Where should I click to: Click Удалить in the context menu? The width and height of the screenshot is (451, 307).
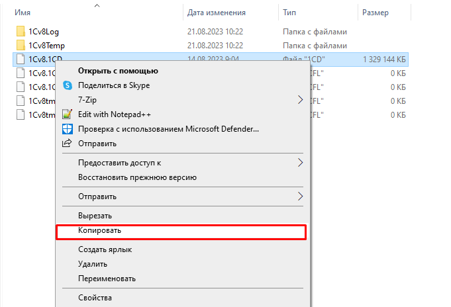[x=93, y=264]
